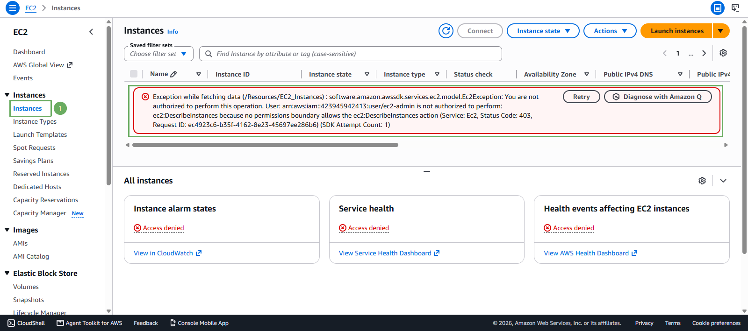Open the top-right blue panel icon
The width and height of the screenshot is (748, 331).
coord(717,8)
